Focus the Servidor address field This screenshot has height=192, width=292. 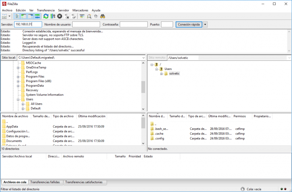coord(28,24)
